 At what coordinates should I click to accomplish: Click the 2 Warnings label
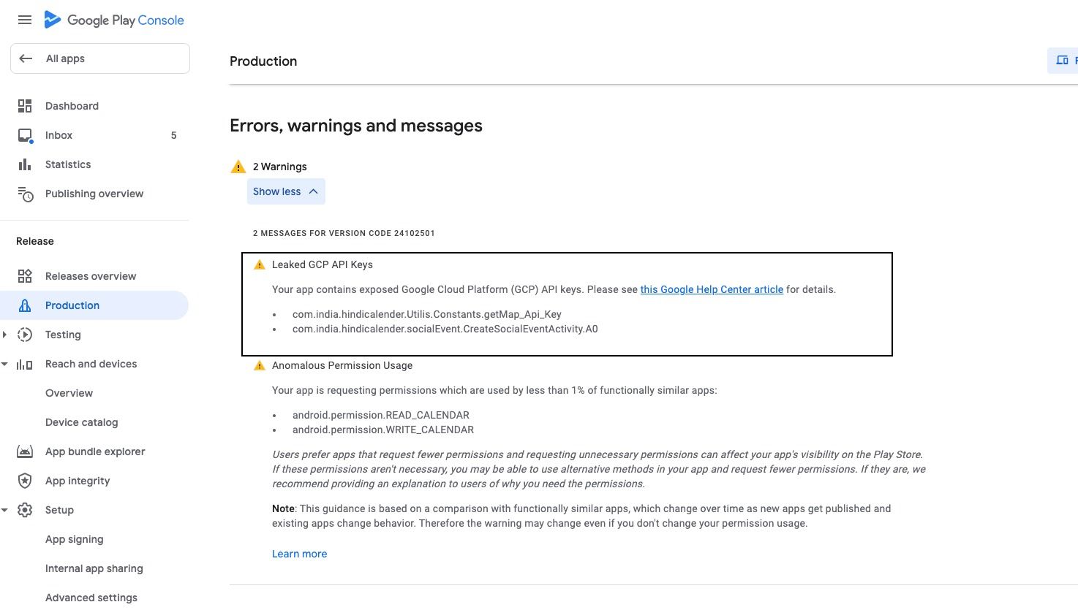click(x=280, y=167)
